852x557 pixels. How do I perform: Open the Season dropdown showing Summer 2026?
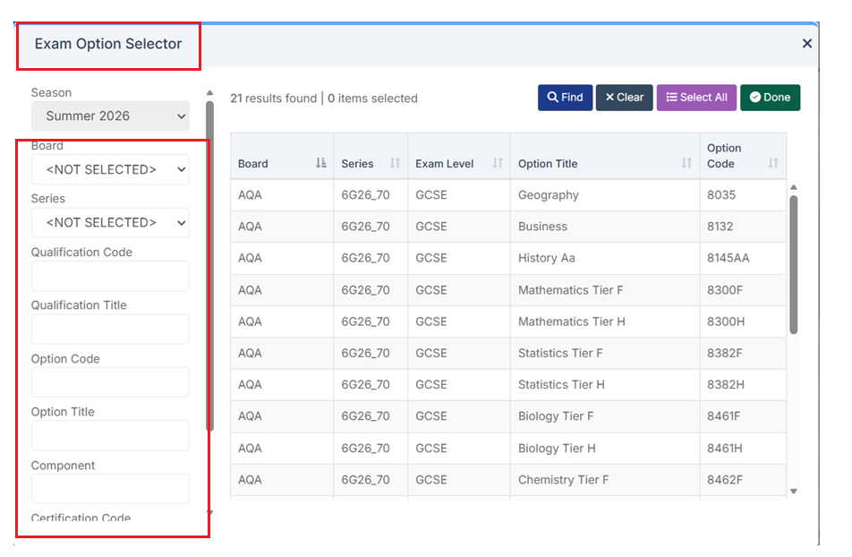[110, 116]
